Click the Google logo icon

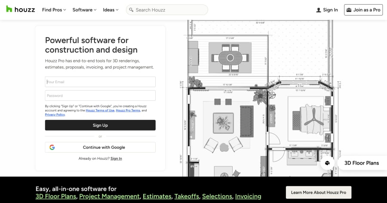52,147
